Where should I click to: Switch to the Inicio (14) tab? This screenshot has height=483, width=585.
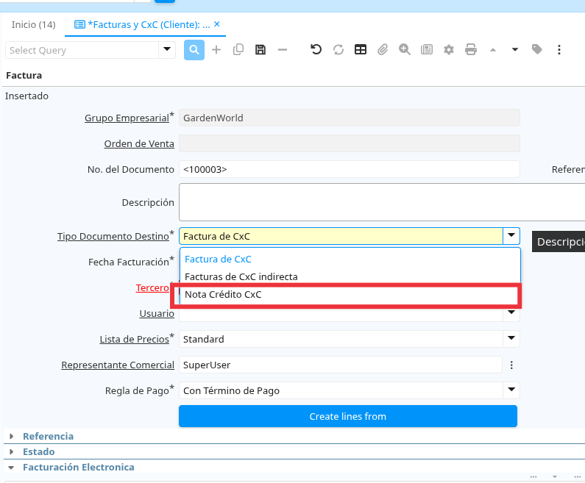coord(34,24)
